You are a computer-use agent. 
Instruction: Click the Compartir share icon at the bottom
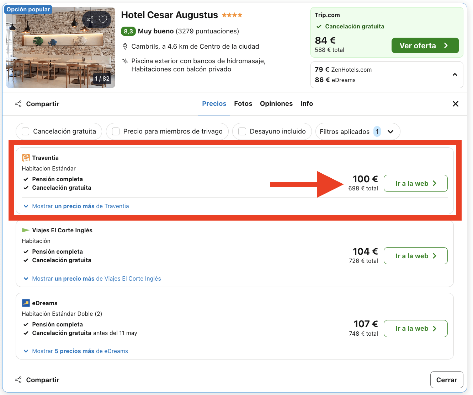[x=18, y=380]
